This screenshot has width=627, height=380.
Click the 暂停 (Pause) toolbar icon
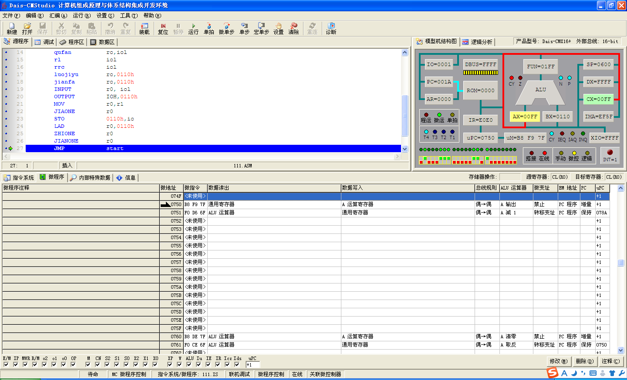pos(178,29)
